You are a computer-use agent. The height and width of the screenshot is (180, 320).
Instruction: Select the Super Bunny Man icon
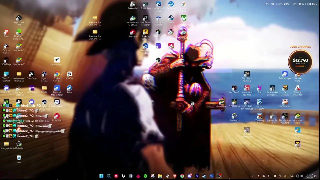pyautogui.click(x=297, y=133)
